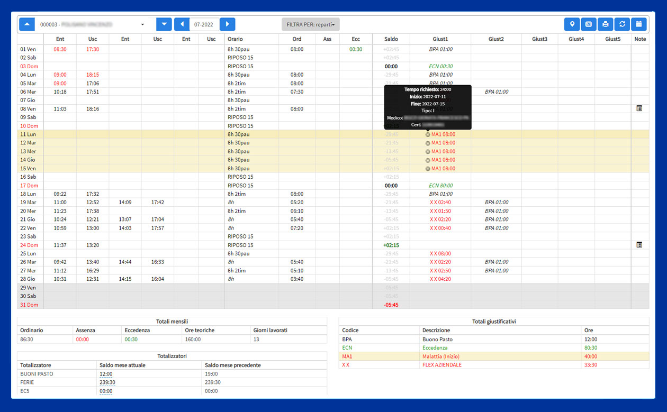The height and width of the screenshot is (412, 667).
Task: Click EC5 current balance 00:00
Action: tap(106, 391)
